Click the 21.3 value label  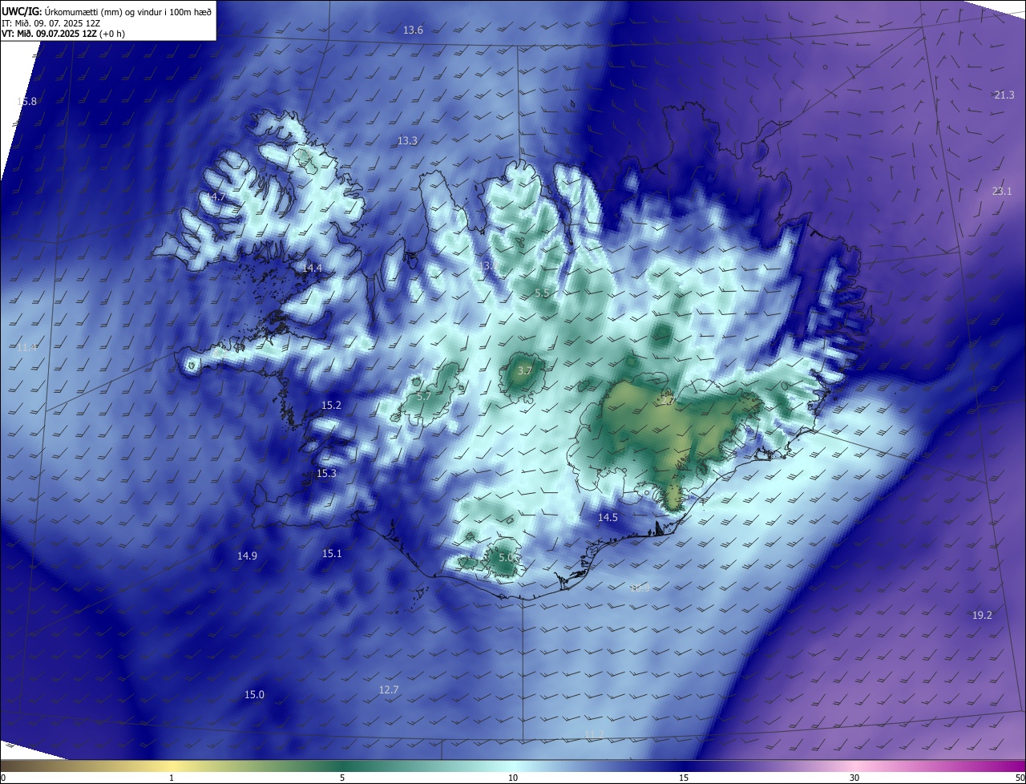coord(1004,95)
